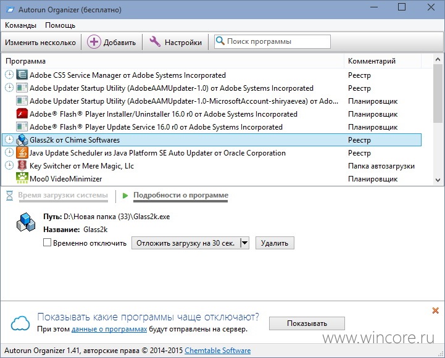Select the Adobe CS5 Service Manager row
Screen dimensions: 445x358
pos(212,75)
